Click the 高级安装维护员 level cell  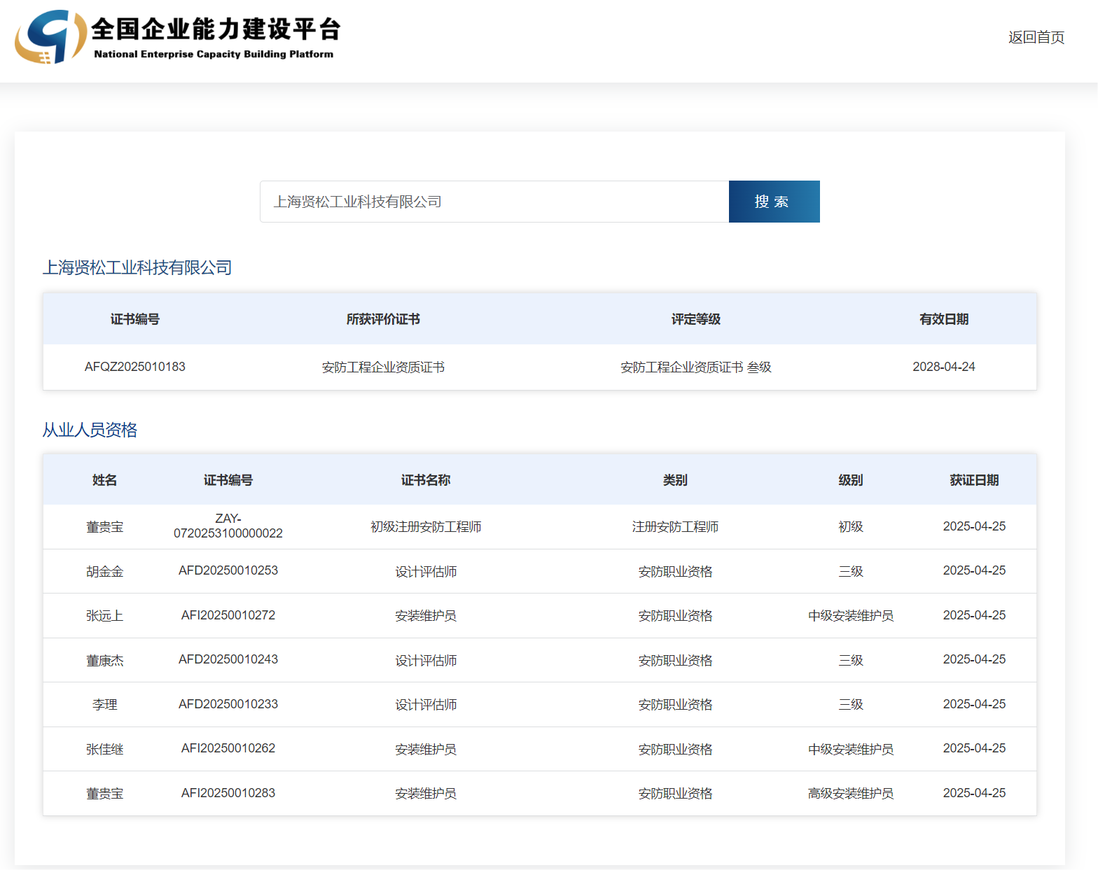850,793
